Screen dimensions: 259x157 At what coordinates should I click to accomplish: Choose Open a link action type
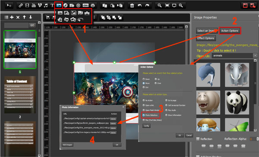(x=144, y=105)
